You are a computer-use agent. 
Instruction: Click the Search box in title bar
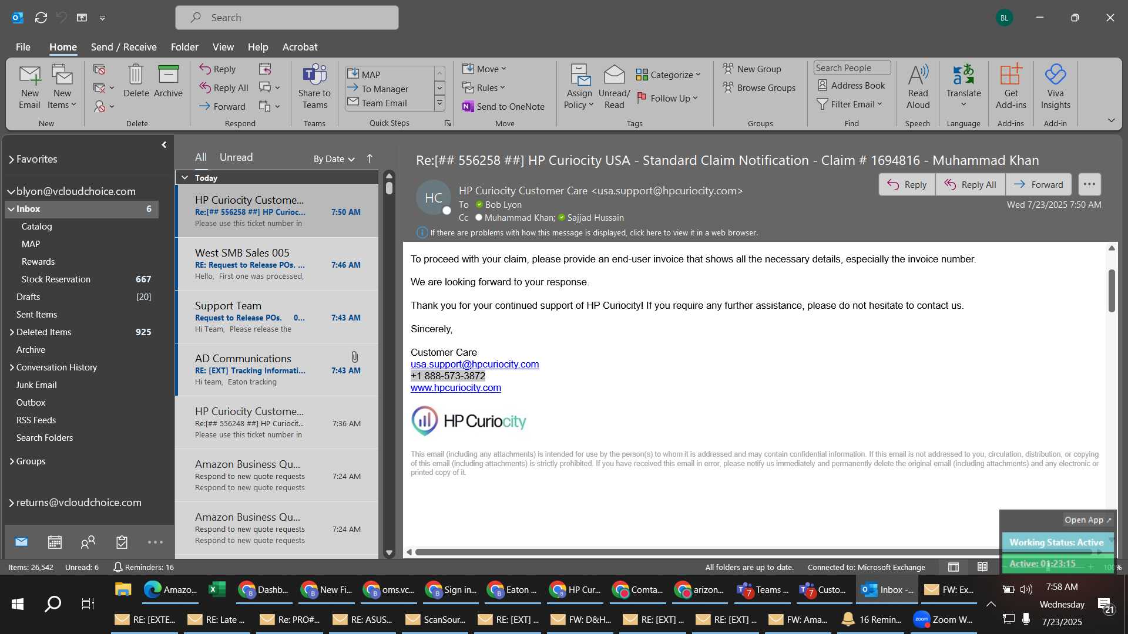[287, 18]
